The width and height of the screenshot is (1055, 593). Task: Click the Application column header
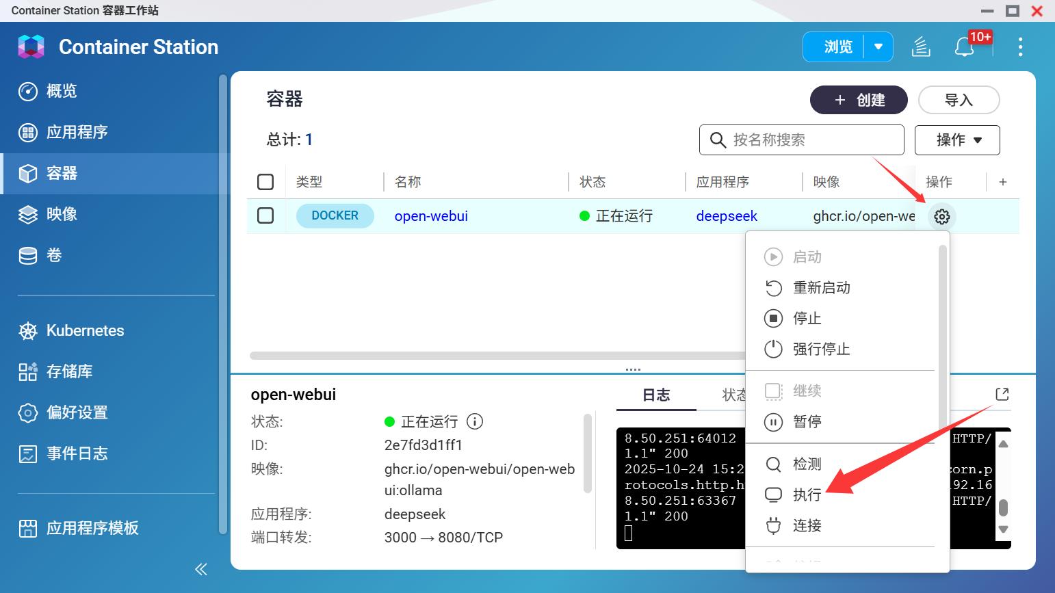[723, 182]
